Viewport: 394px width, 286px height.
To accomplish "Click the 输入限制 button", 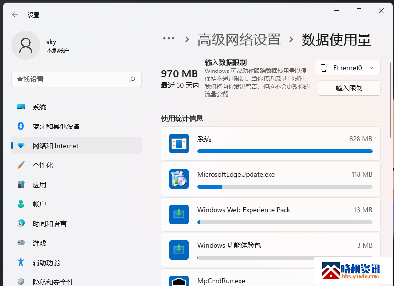I will tap(349, 88).
